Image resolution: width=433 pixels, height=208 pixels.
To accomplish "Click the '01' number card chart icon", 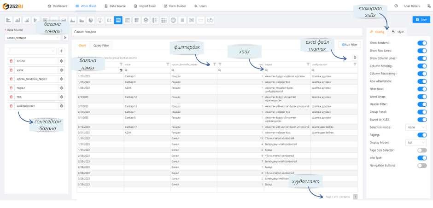I will tap(109, 20).
